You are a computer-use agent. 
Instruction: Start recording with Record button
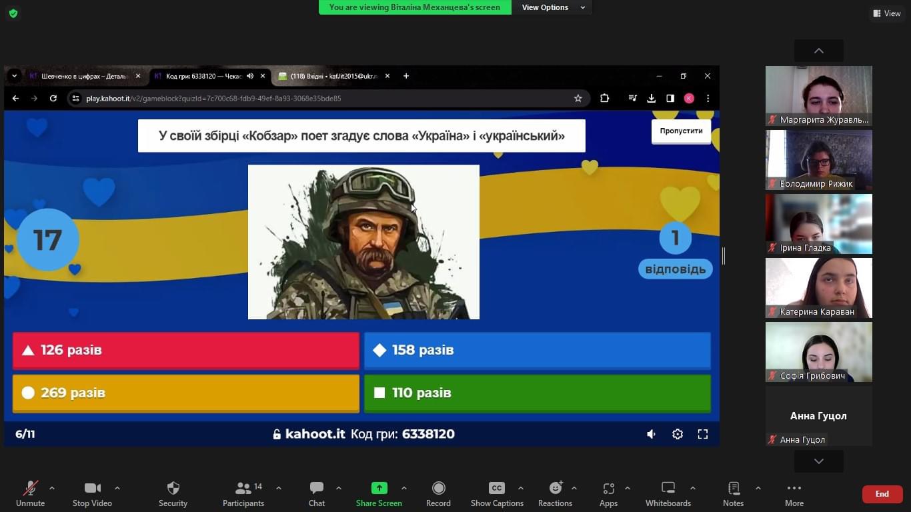tap(438, 493)
